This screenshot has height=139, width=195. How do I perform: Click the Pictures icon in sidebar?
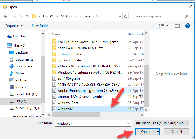pos(12,80)
